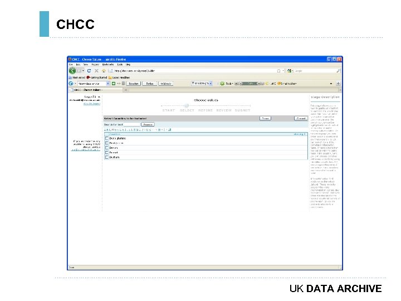Screen dimensions: 401x301
Task: Open the Tools menu
Action: pyautogui.click(x=120, y=65)
